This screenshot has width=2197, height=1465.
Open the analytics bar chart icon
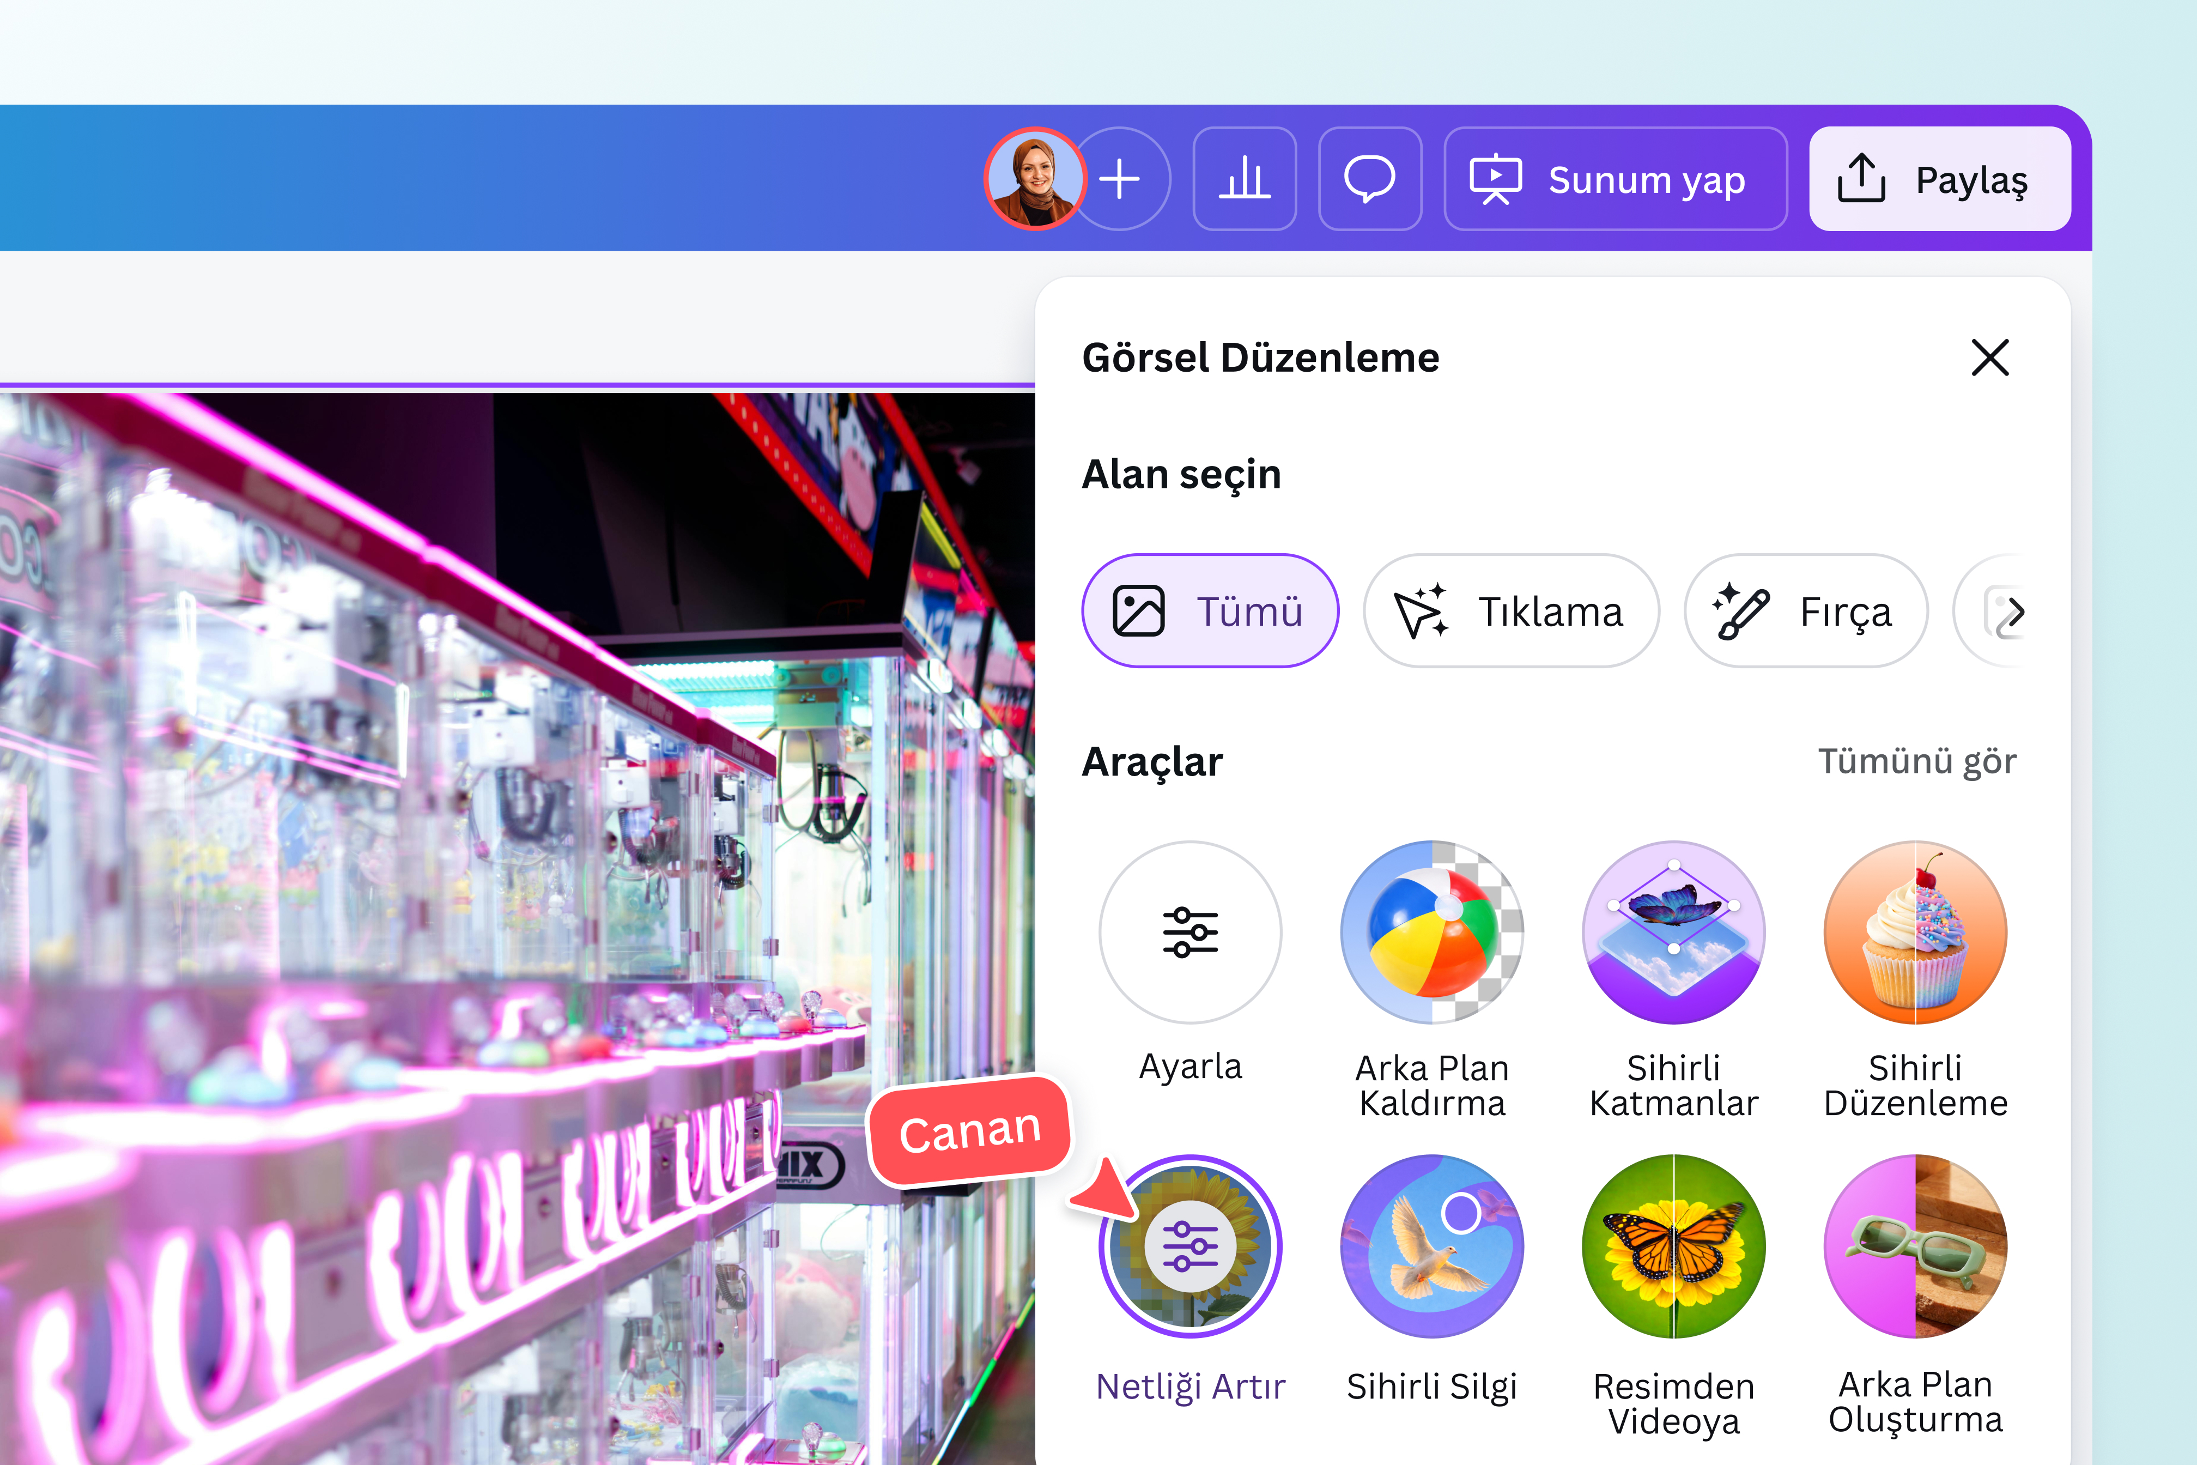tap(1244, 178)
